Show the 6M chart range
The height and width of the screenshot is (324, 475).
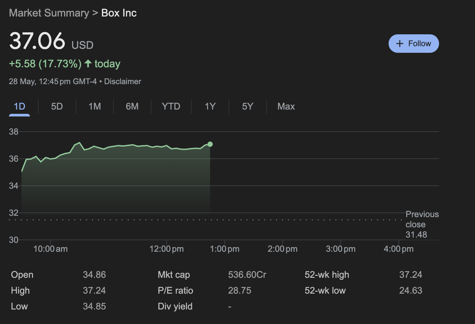click(132, 106)
